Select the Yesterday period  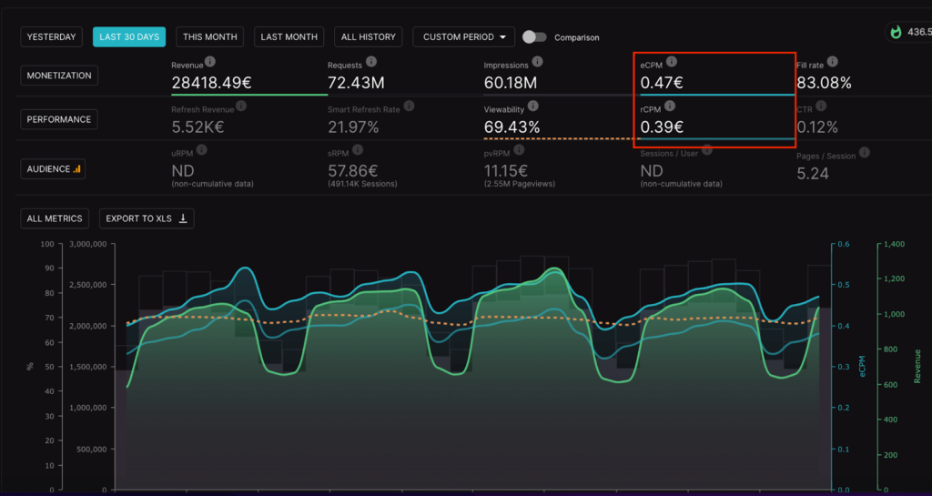[52, 37]
